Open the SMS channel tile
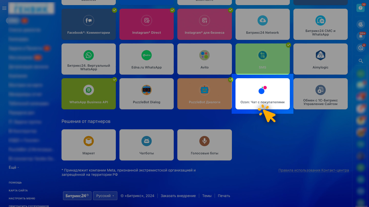Screen dimensions: 369x207 [263, 59]
